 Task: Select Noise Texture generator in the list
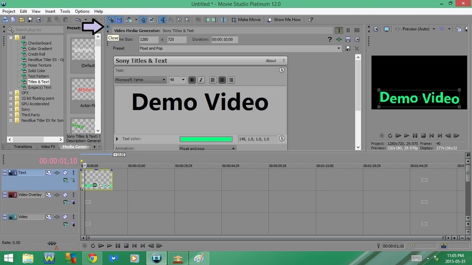click(40, 65)
